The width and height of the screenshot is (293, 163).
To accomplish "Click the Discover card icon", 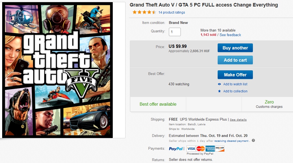I will pos(220,149).
